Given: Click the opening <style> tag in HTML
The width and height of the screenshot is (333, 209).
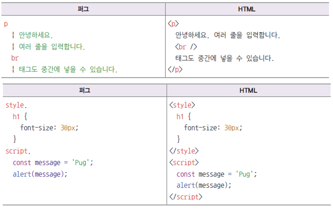Looking at the screenshot, I should (x=182, y=105).
